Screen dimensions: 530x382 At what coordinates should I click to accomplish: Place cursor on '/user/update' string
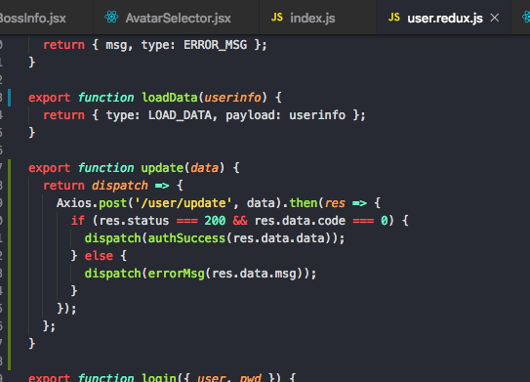[183, 203]
